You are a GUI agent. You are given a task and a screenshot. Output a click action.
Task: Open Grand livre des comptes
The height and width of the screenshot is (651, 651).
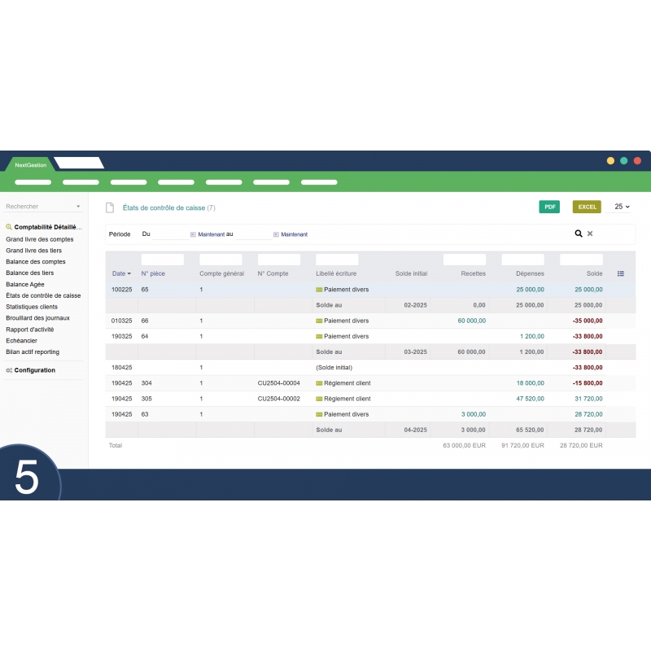[x=39, y=239]
